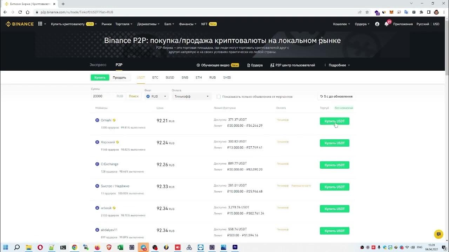Screen dimensions: 449x252
Task: Expand Деривативы dropdown
Action: 148,24
